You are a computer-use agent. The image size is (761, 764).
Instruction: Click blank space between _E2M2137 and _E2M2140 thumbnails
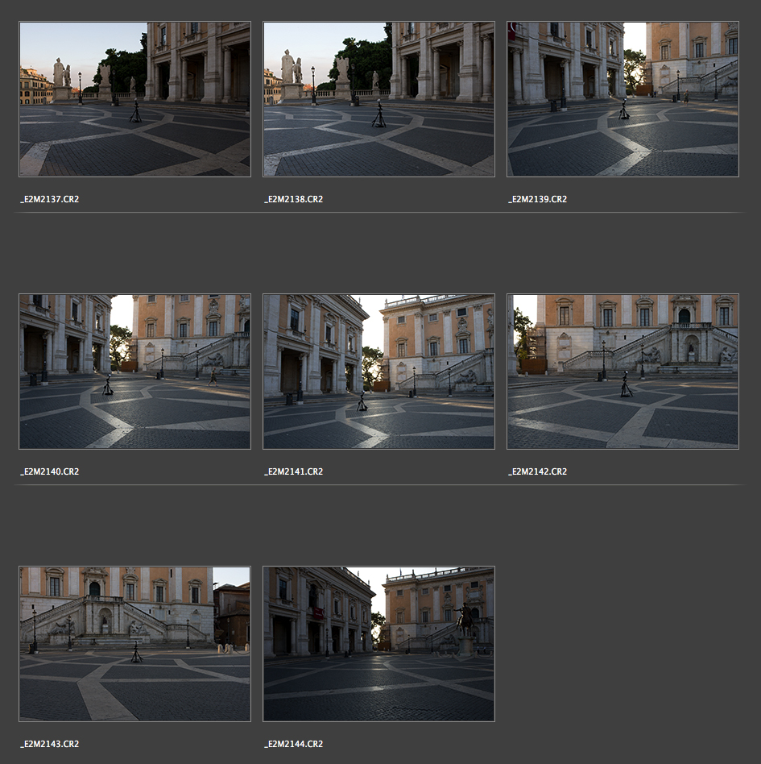[x=134, y=251]
